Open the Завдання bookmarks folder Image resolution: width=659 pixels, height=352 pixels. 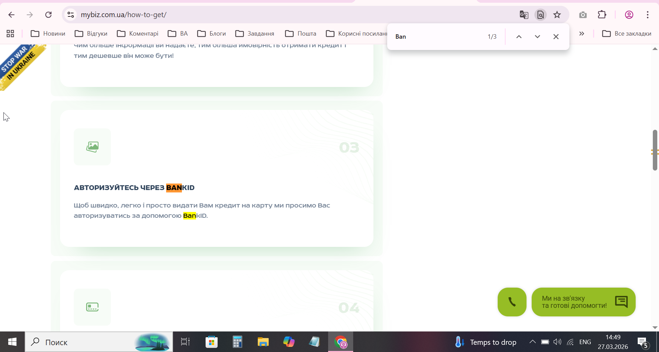[x=255, y=34]
